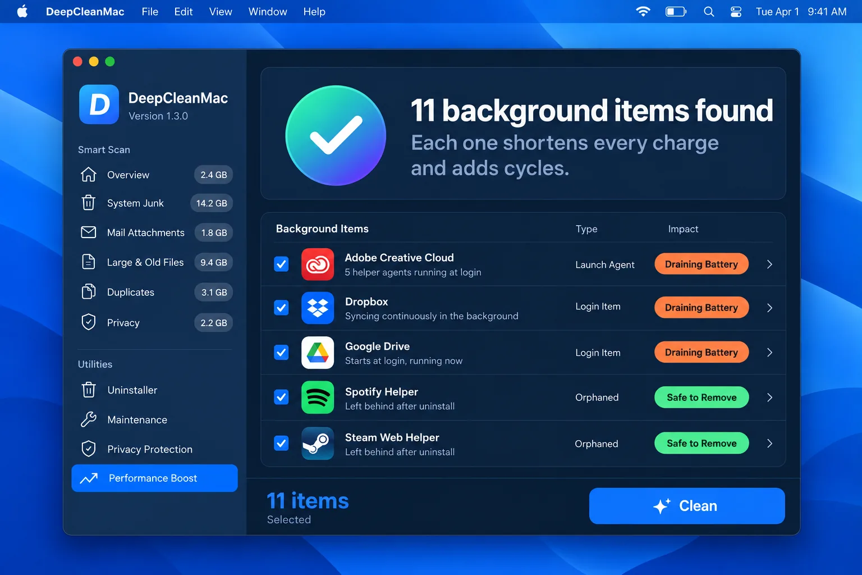Image resolution: width=862 pixels, height=575 pixels.
Task: Expand the Spotify Helper row chevron
Action: click(769, 398)
